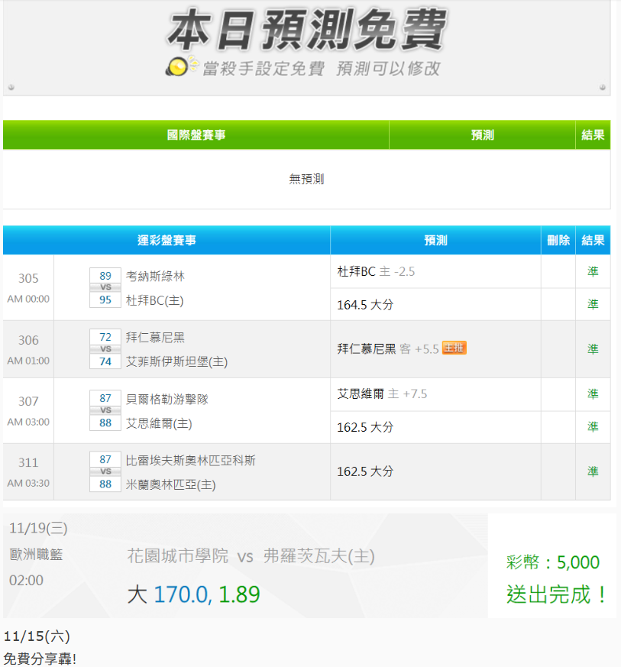Select the 運彩盤賽事 header tab
Screen dimensions: 621x667
coord(167,240)
